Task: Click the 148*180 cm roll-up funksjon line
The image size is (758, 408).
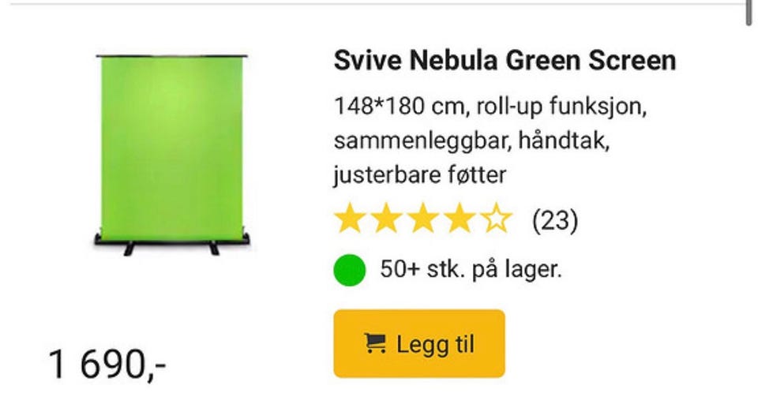Action: pyautogui.click(x=490, y=107)
